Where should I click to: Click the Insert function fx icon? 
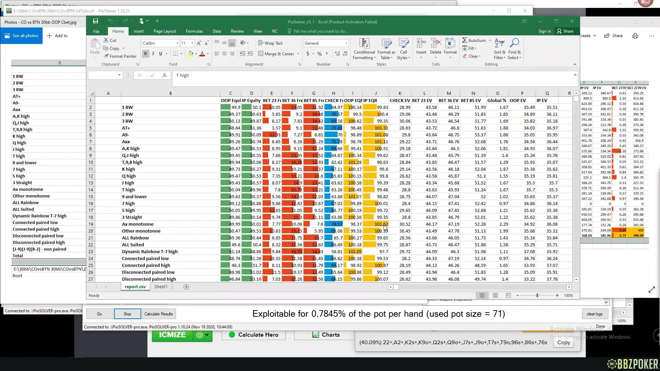pos(165,75)
